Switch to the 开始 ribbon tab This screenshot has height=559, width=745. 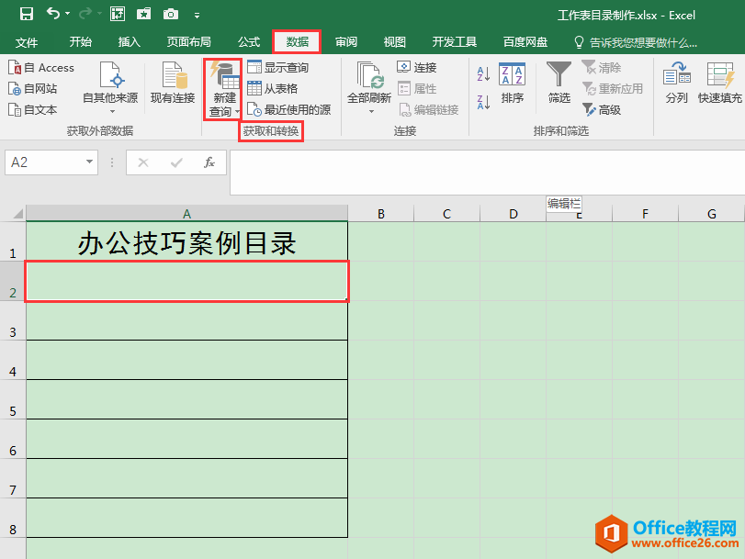tap(80, 42)
